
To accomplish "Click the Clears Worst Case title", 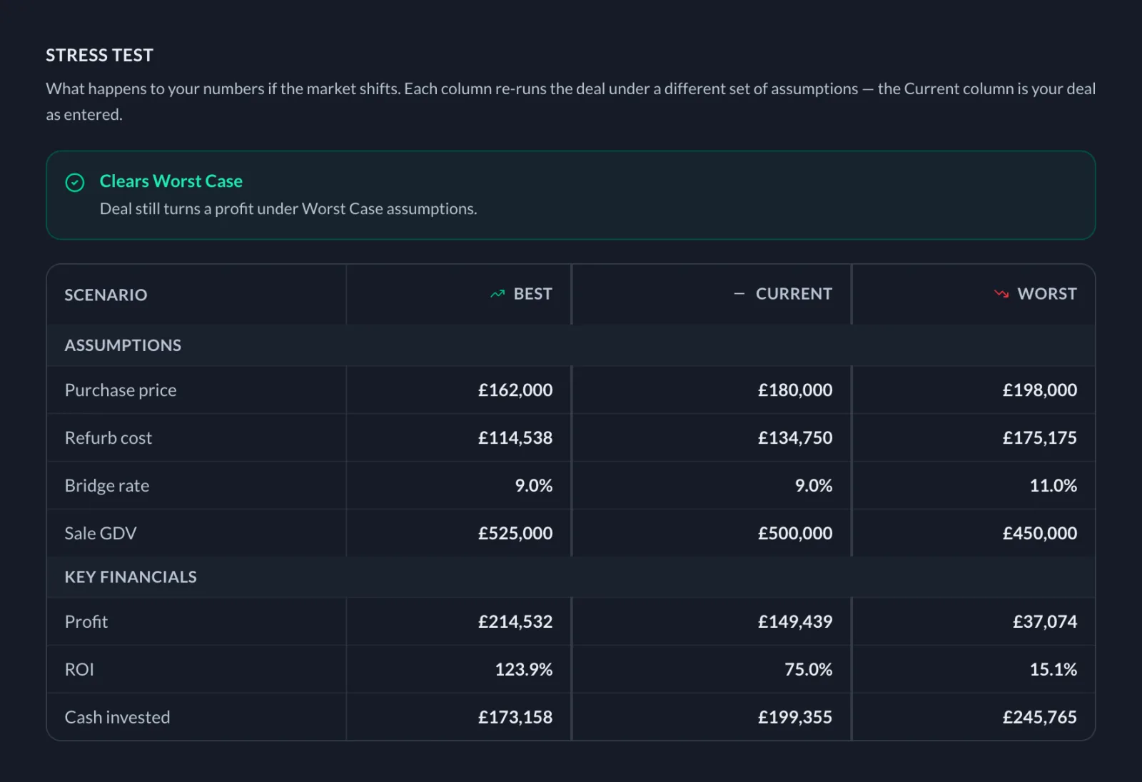I will coord(171,181).
